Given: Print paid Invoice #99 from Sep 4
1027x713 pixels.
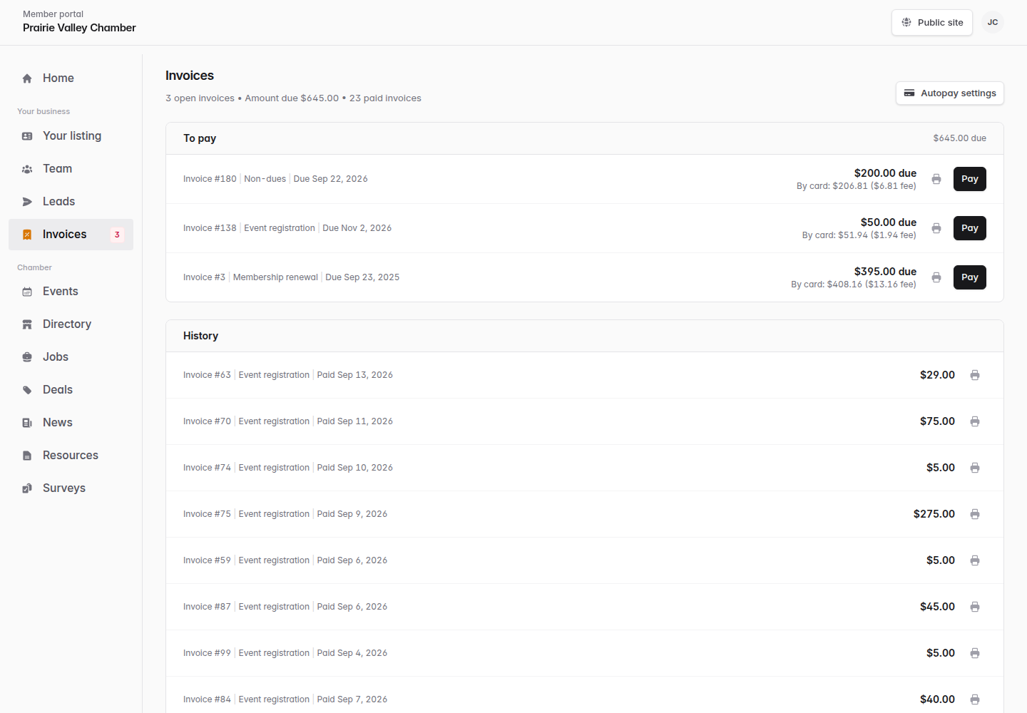Looking at the screenshot, I should coord(975,653).
